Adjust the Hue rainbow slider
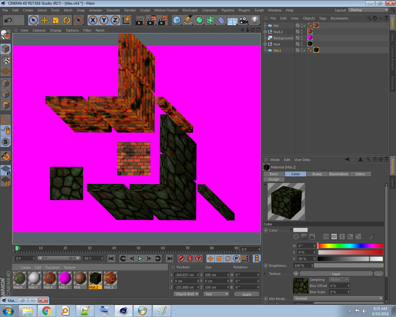Screen dimensions: 396x317 click(350, 246)
